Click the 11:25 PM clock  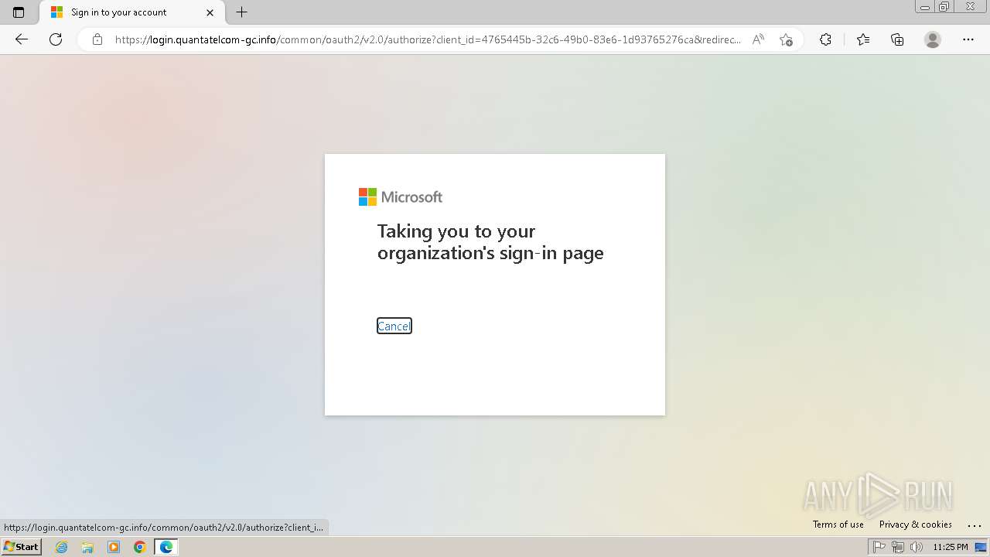tap(951, 547)
